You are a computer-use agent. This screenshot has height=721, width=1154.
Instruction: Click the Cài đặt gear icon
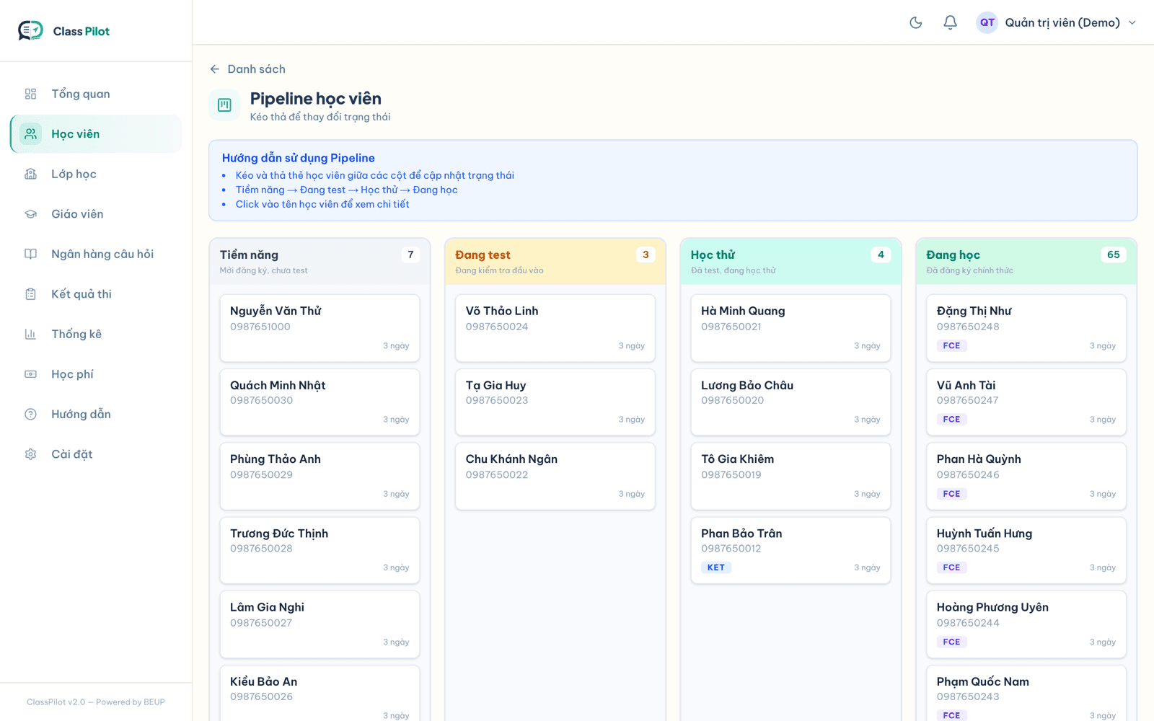click(30, 454)
